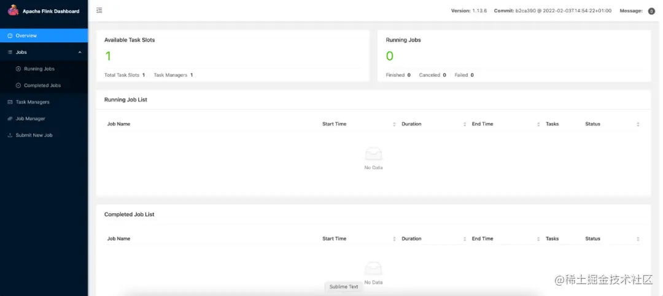
Task: Select the Jobs menu in sidebar
Action: 44,52
